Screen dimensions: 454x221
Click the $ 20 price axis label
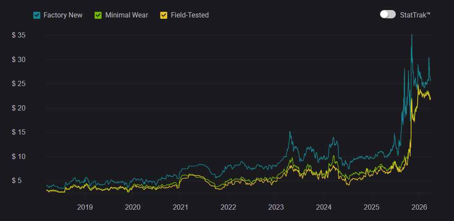(19, 108)
